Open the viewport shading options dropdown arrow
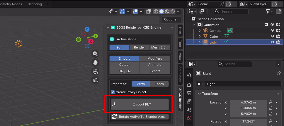The width and height of the screenshot is (284, 126). 178,12
